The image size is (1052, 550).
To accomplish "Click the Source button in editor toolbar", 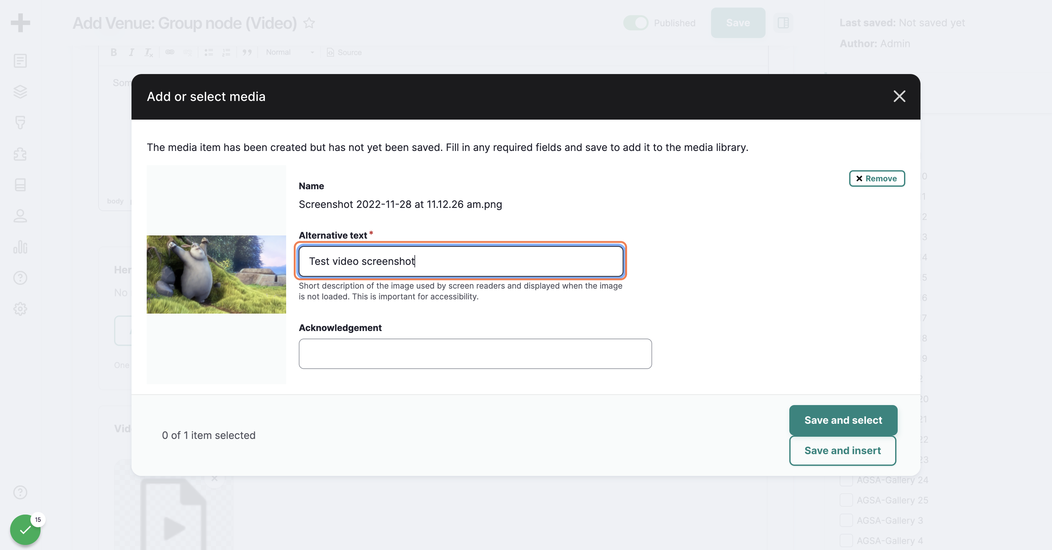I will click(x=344, y=52).
